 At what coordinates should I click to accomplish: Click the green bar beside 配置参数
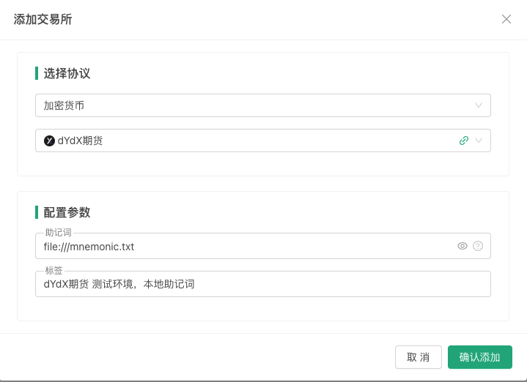(37, 212)
